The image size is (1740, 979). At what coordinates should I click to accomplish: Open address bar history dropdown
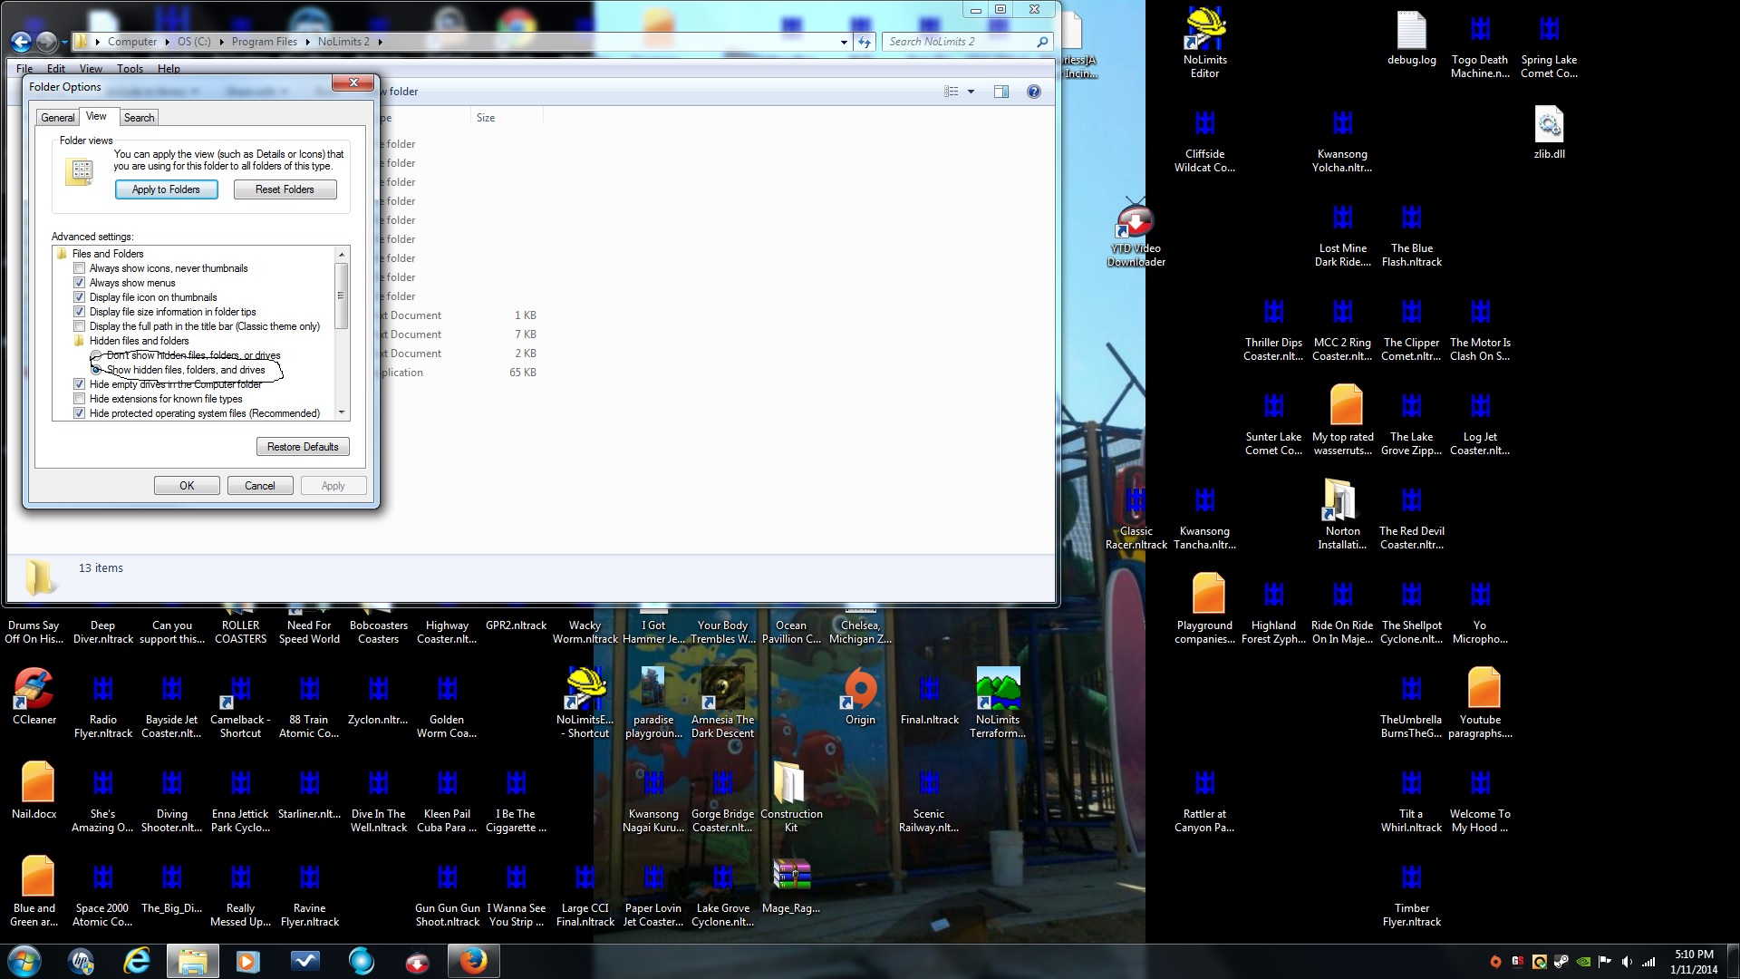(844, 42)
